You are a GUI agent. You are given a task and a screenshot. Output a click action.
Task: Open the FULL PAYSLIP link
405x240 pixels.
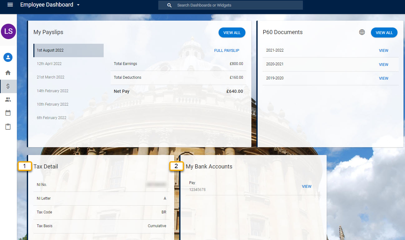tap(227, 51)
